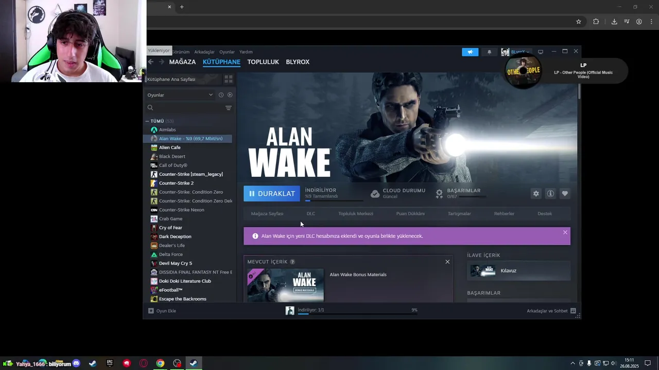Screen dimensions: 659x370
Task: Sort library by recent activity clock icon
Action: (221, 95)
